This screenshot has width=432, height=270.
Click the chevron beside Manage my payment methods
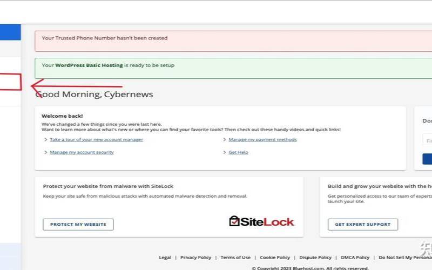225,139
